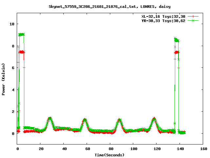
Task: Click the x-axis tick label 160
Action: coord(202,149)
